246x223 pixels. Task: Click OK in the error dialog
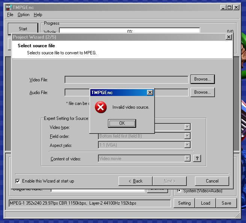[122, 123]
